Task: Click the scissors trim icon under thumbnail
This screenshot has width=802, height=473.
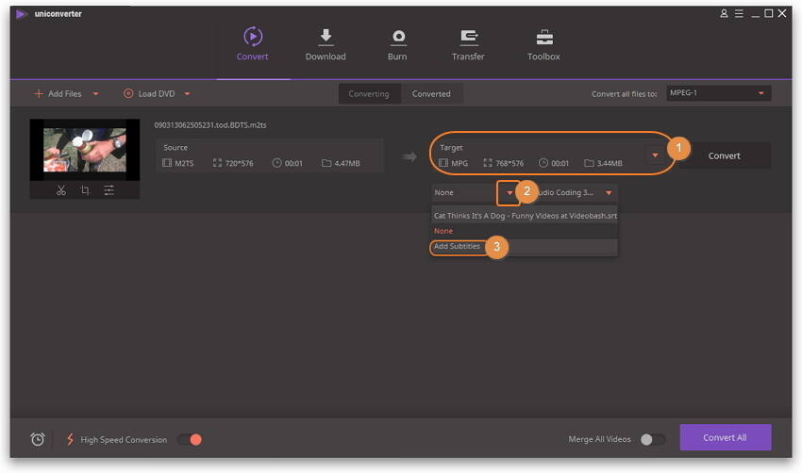Action: pos(60,190)
